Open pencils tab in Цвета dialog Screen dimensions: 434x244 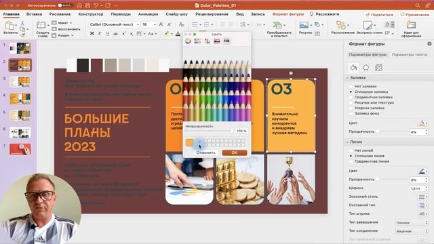[x=226, y=41]
